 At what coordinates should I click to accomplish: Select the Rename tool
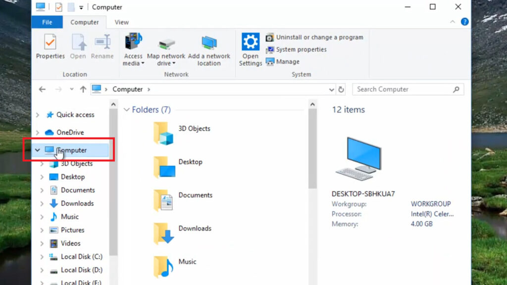(102, 47)
